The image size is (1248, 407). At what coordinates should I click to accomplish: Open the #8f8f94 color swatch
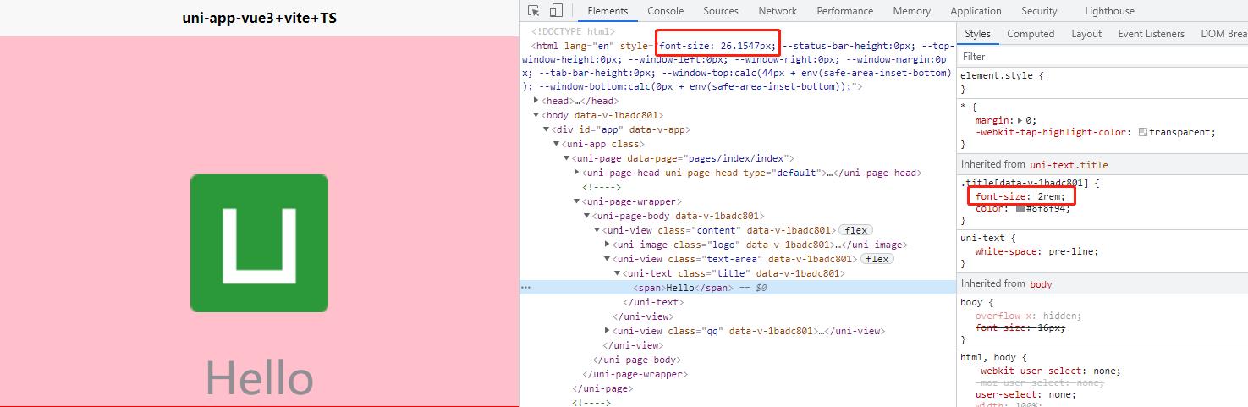tap(1020, 208)
